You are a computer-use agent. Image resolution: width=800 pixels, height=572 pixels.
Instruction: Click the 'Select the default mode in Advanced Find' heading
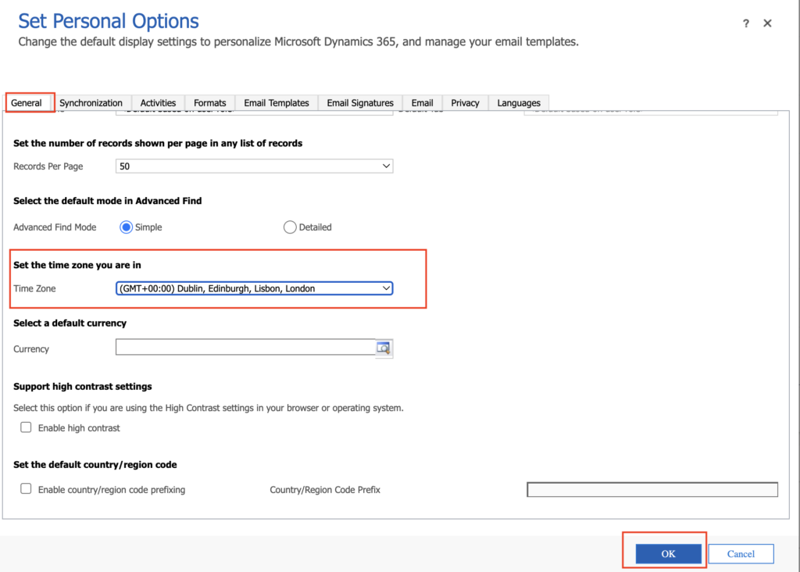click(108, 201)
